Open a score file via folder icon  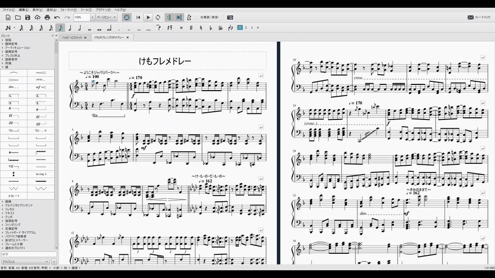[18, 18]
